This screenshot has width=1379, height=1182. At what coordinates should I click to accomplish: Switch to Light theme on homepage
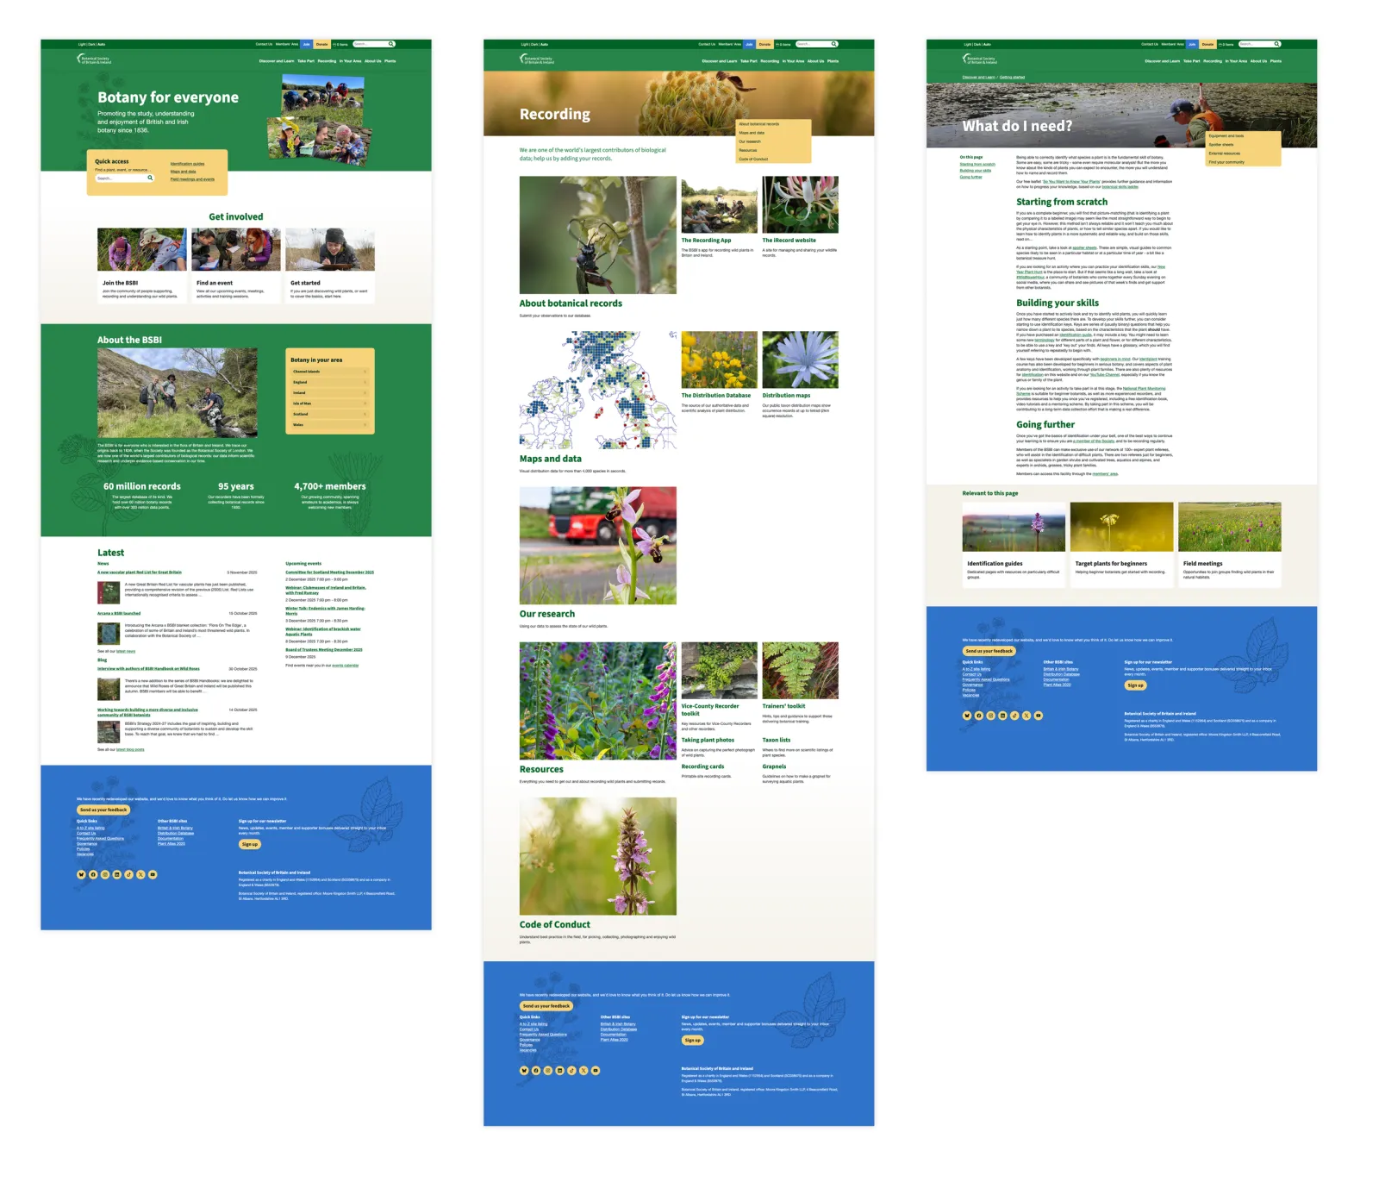click(x=81, y=44)
